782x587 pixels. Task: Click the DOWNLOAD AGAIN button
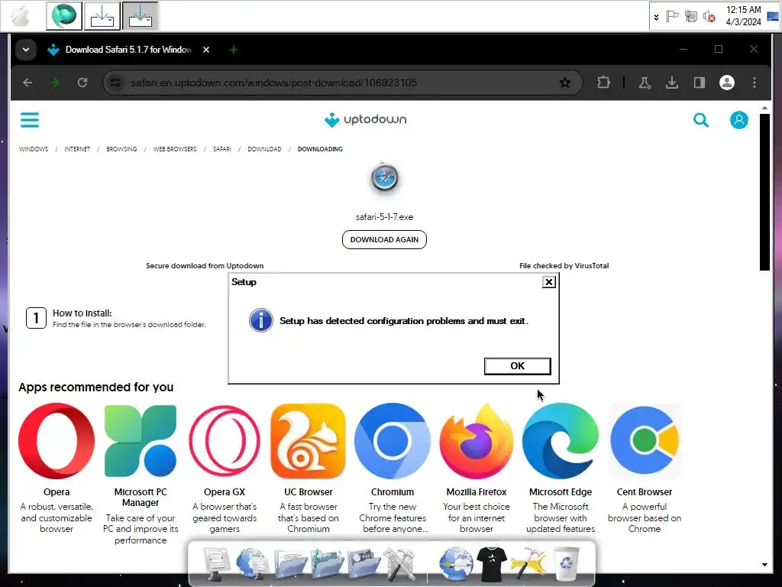point(384,239)
